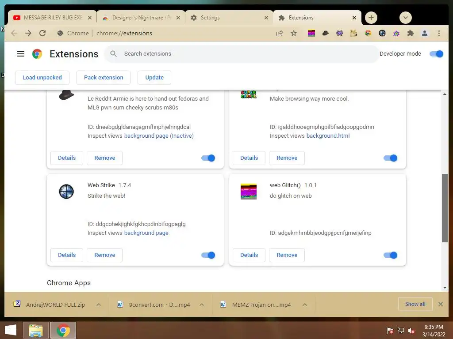Click Chrome icon in taskbar
453x339 pixels.
(63, 330)
